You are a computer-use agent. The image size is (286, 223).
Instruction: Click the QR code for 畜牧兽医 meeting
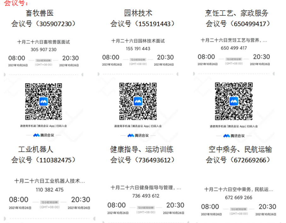tap(44, 102)
